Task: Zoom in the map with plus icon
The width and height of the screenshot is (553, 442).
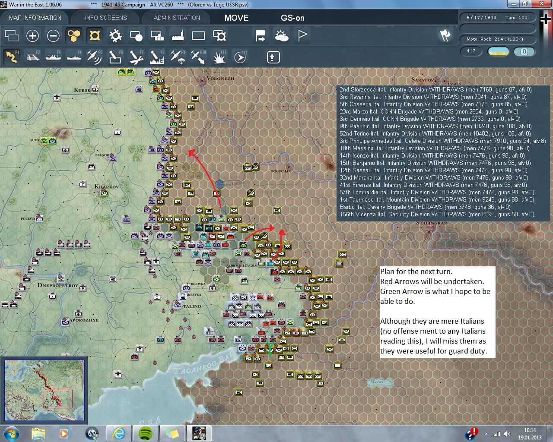Action: (x=32, y=35)
